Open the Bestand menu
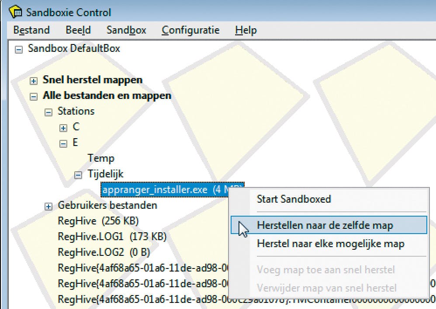The width and height of the screenshot is (436, 309). click(x=31, y=30)
